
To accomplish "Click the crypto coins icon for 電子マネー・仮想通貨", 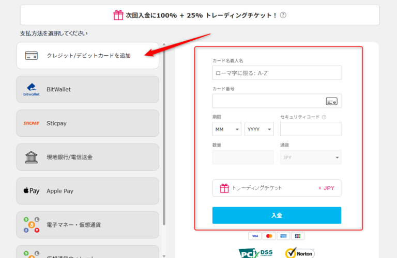I will click(32, 224).
